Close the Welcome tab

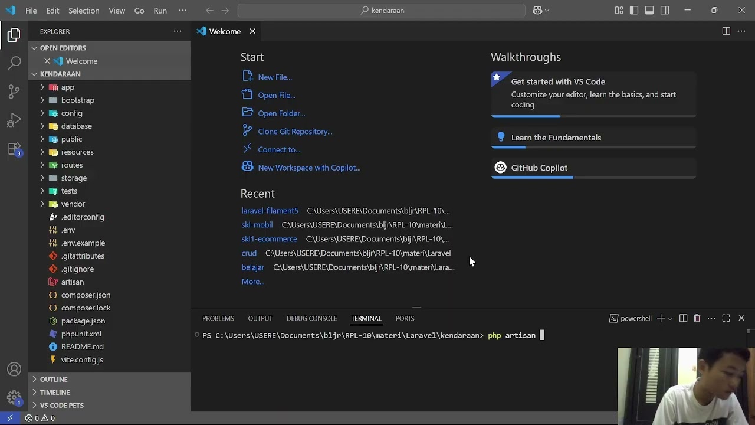point(252,31)
